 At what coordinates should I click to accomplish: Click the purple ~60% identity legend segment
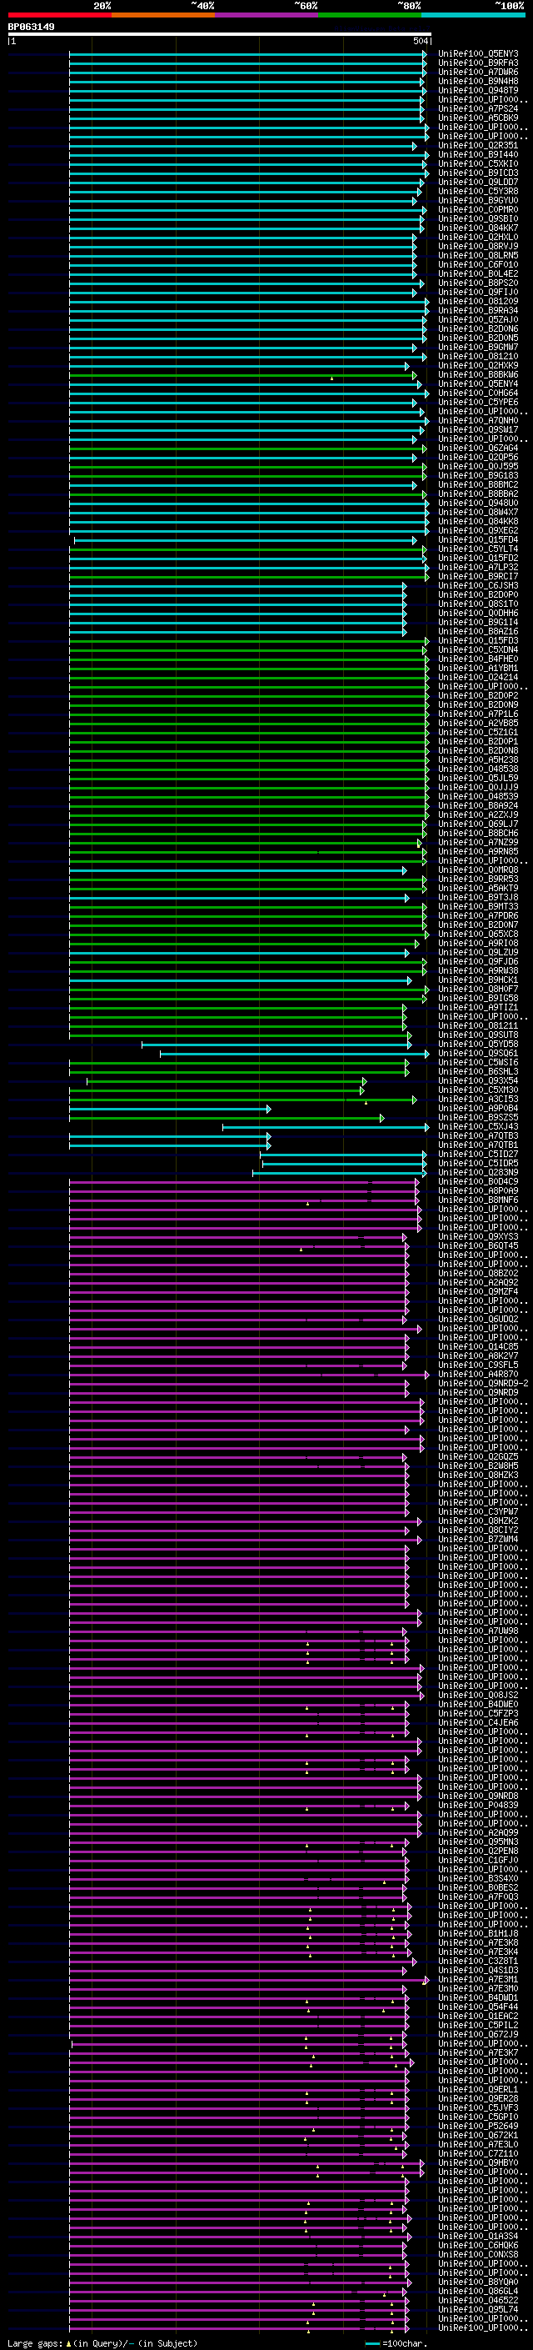pyautogui.click(x=267, y=16)
